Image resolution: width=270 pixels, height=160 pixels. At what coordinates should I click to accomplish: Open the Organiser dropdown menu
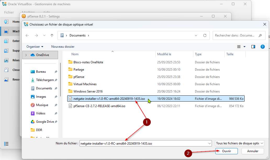[x=35, y=47]
